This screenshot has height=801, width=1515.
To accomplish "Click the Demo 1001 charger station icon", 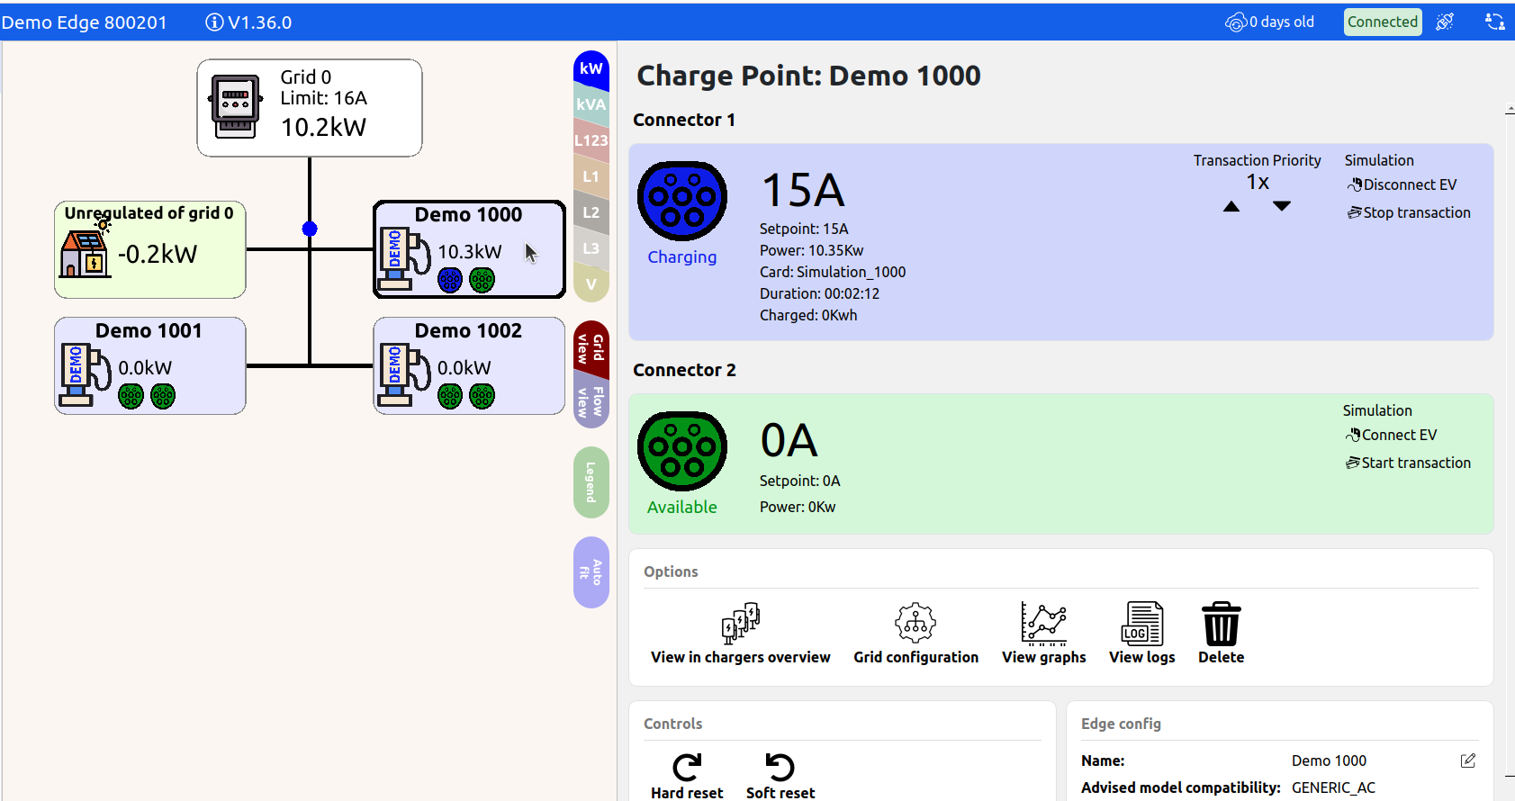I will 85,374.
